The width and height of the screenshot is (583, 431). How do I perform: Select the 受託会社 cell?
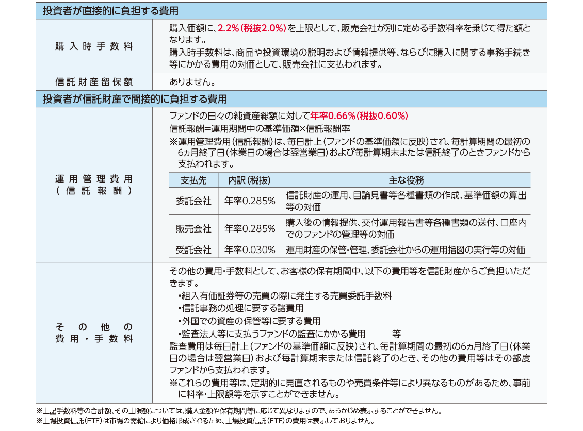[x=193, y=250]
